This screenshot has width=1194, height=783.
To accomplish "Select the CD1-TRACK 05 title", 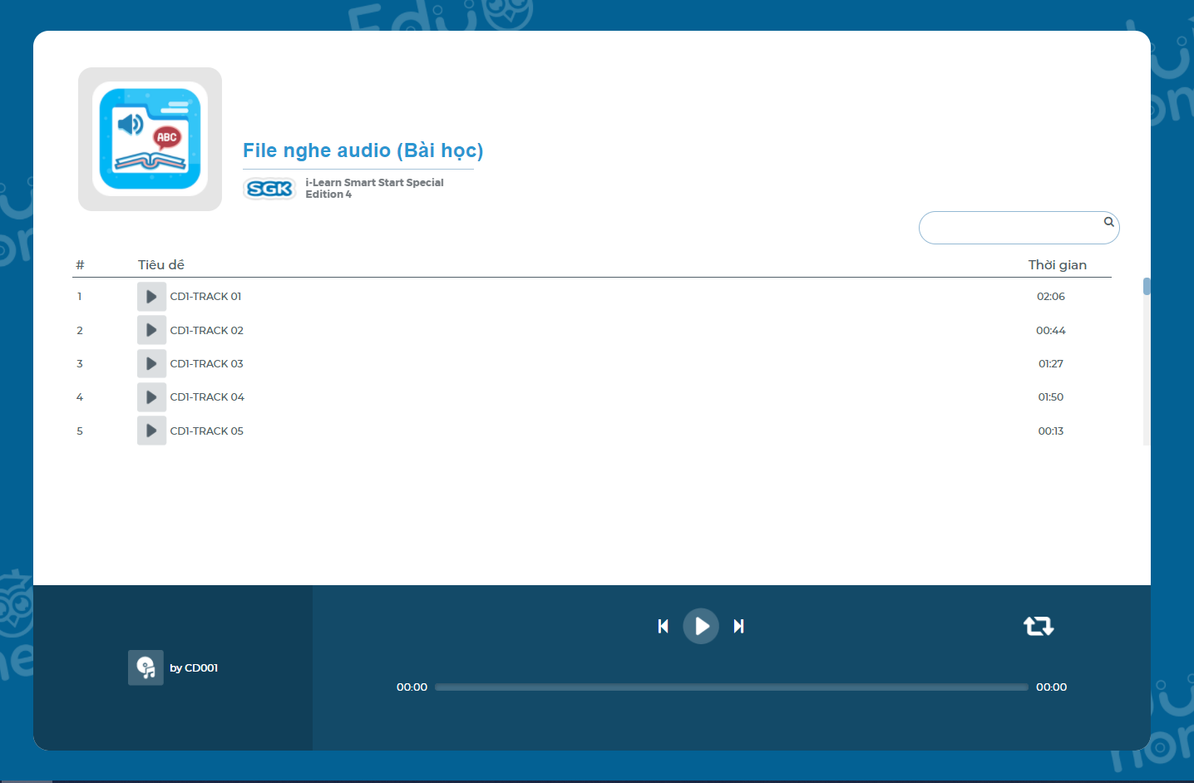I will (x=206, y=431).
